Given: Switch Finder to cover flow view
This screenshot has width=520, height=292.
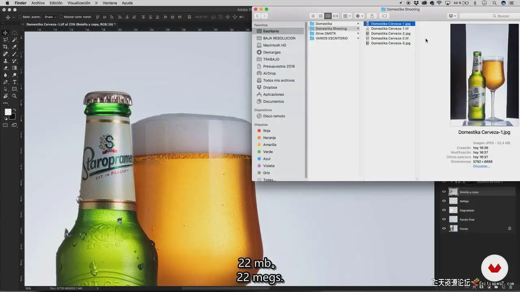Looking at the screenshot, I should 336,16.
